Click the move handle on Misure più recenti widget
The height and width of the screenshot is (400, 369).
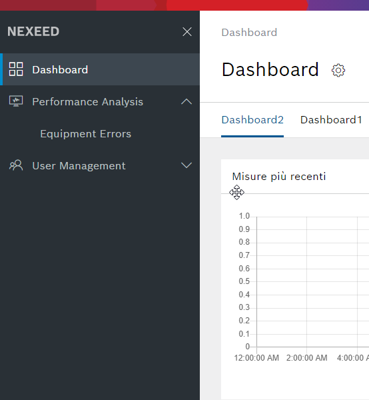tap(236, 193)
